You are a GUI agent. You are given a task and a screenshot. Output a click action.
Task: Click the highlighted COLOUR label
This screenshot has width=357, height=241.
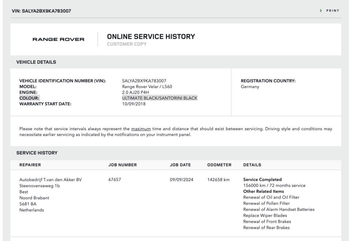(x=29, y=98)
